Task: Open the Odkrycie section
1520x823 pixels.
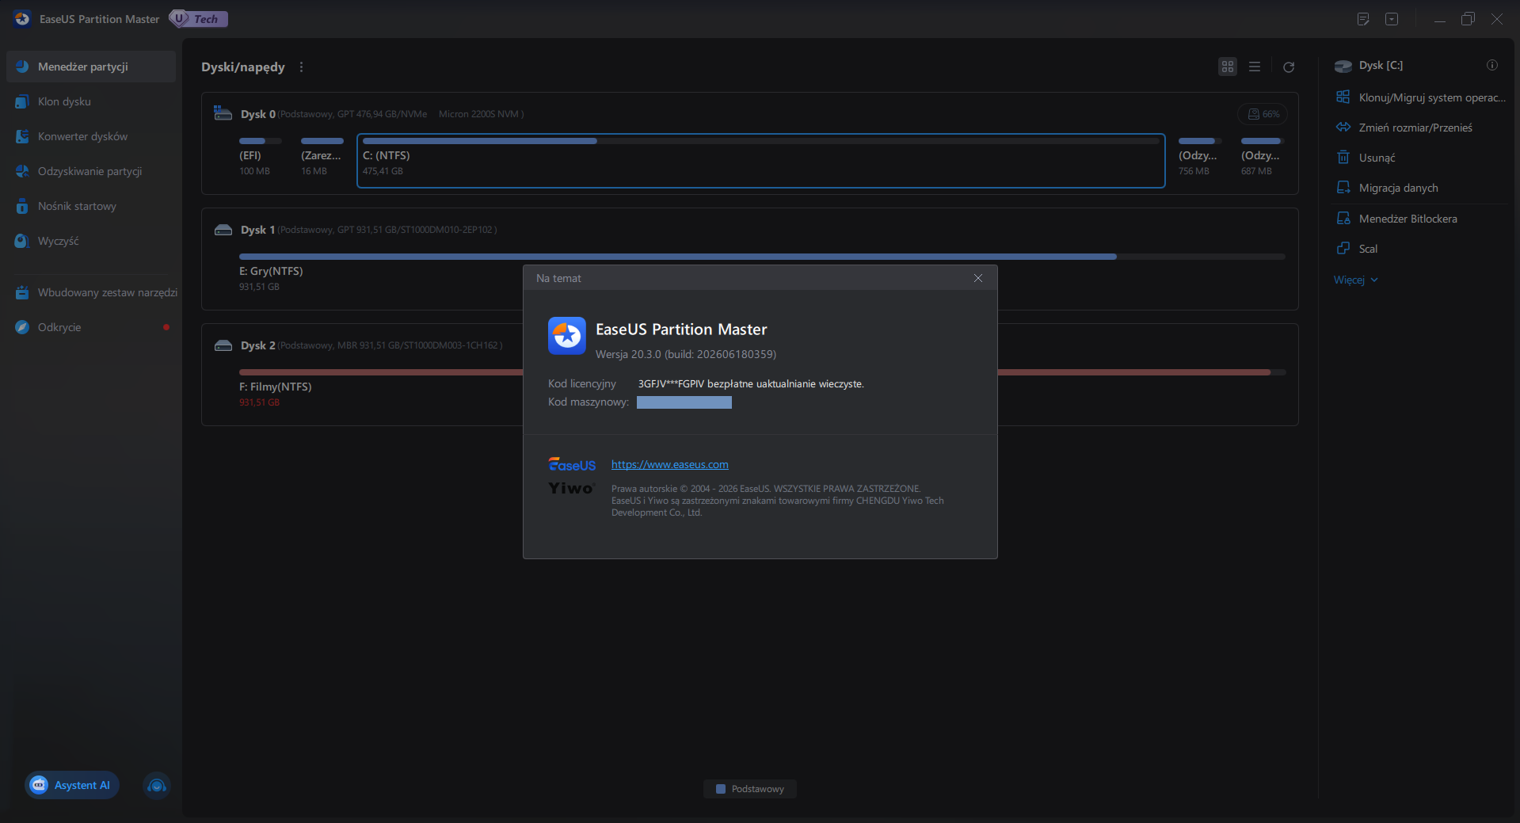Action: [x=91, y=327]
